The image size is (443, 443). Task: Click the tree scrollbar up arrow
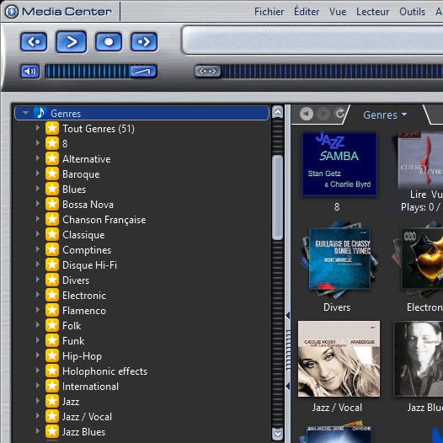tap(278, 112)
